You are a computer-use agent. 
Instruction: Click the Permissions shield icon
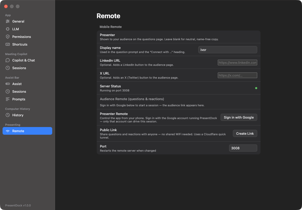[7, 37]
